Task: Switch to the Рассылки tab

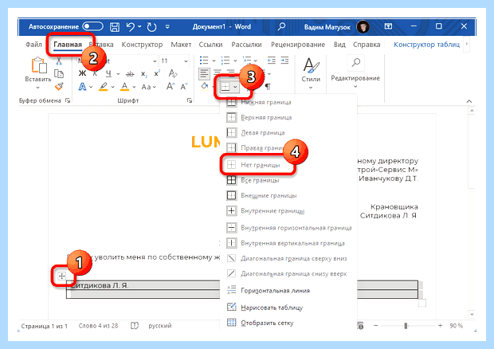Action: click(x=246, y=45)
